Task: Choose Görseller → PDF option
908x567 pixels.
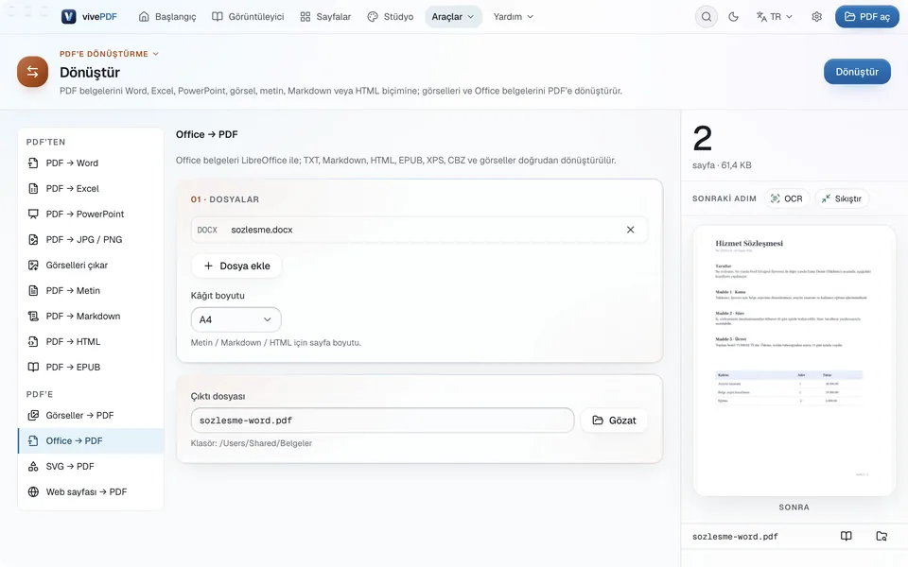Action: pos(91,416)
